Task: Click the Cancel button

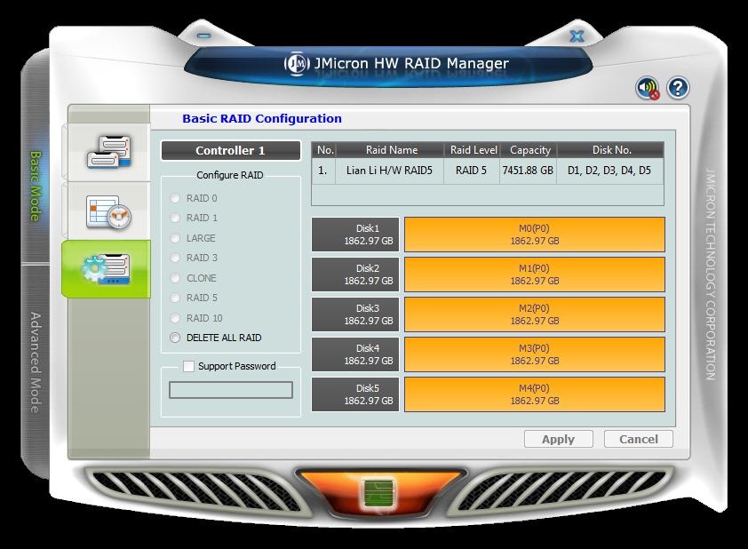Action: coord(638,440)
